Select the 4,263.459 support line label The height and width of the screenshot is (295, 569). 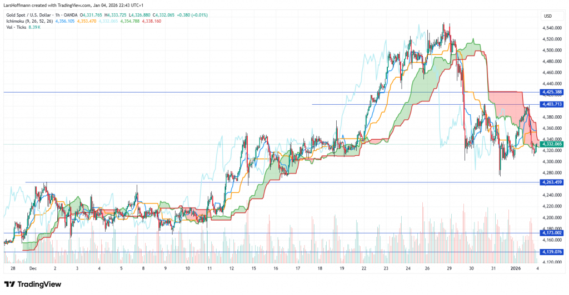pos(551,182)
